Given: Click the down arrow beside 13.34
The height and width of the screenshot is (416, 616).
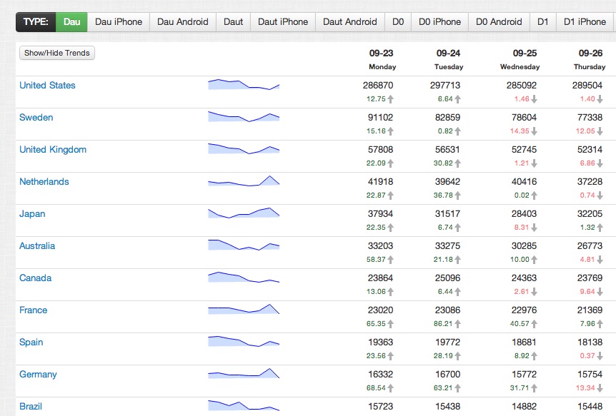Looking at the screenshot, I should 600,388.
